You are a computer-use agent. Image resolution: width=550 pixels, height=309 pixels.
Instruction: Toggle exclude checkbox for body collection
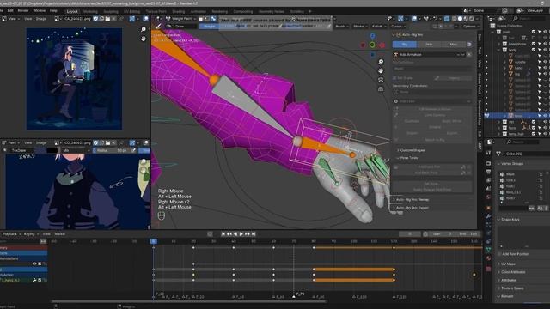534,50
